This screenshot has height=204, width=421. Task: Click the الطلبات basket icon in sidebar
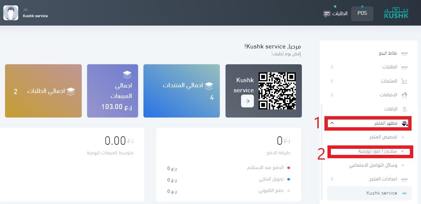(404, 67)
